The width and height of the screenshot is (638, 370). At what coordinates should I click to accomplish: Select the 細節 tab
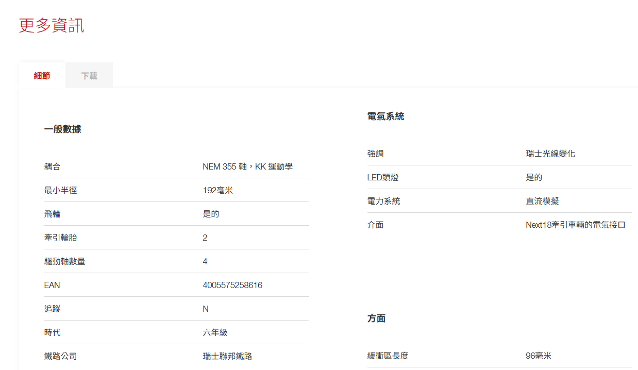pyautogui.click(x=42, y=76)
